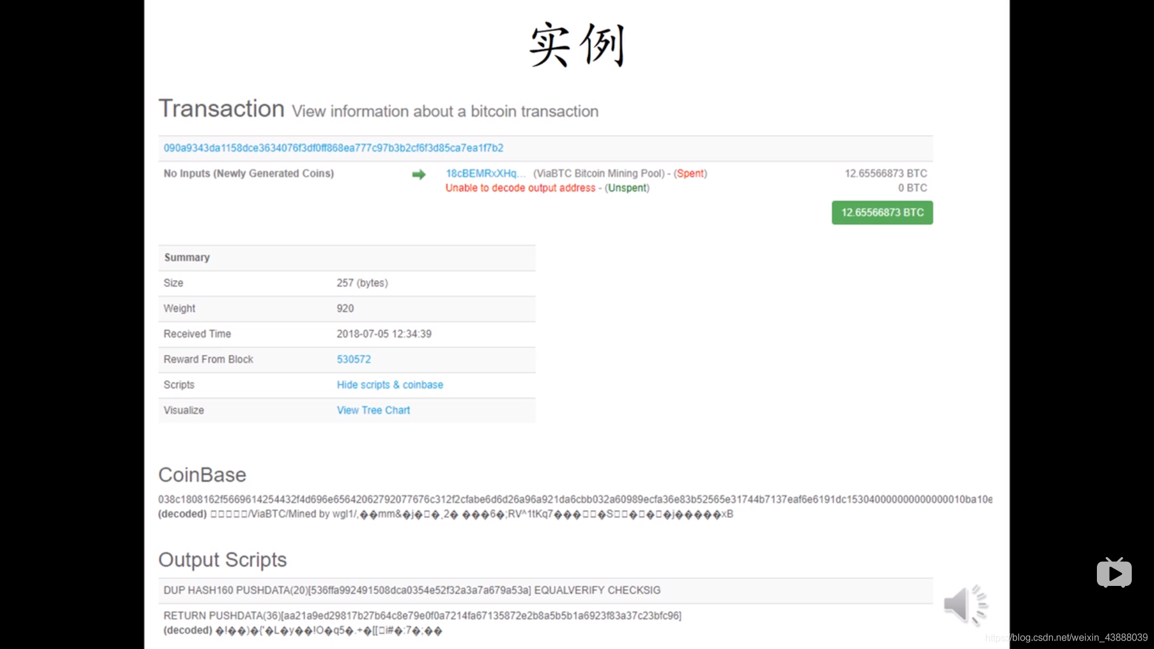Click Hide scripts & coinbase link
This screenshot has height=649, width=1154.
point(390,385)
